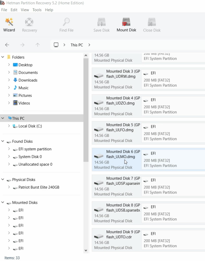Go forward with the right arrow

pos(22,45)
